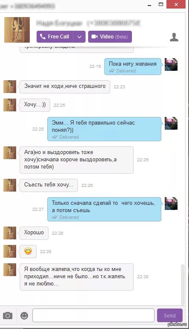Click the phone icon in Free Call
Viewport: 189px width, 329px height.
[43, 37]
